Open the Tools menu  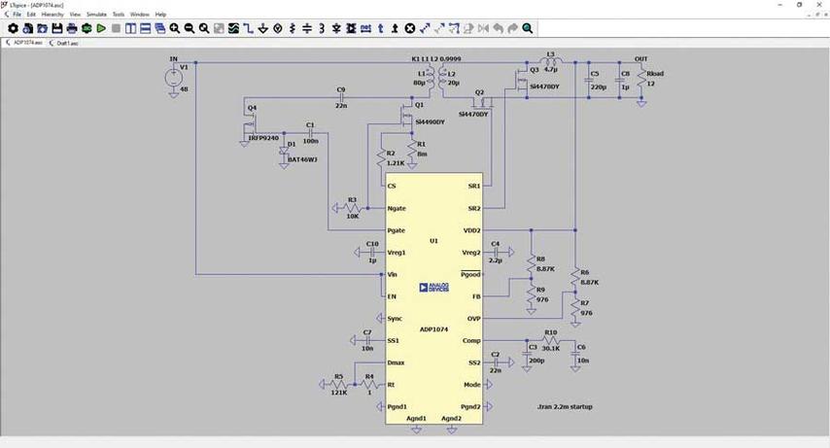pyautogui.click(x=119, y=15)
